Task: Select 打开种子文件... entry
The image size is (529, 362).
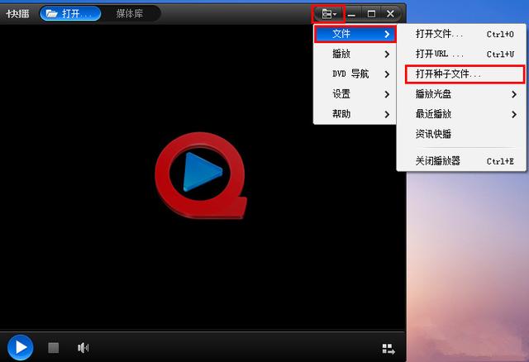Action: 465,74
